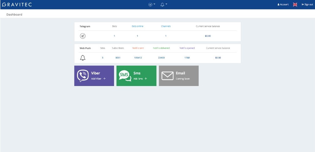Screen dimensions: 315x152
Task: Open the Bots online link
Action: pyautogui.click(x=137, y=26)
